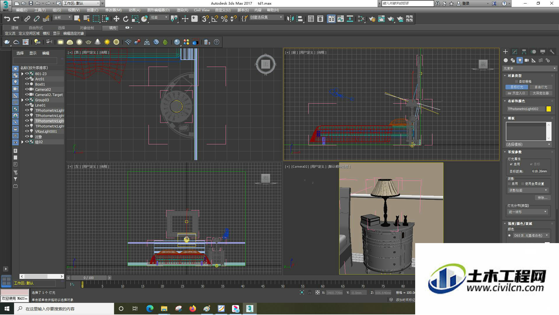559x315 pixels.
Task: Click the Mirror tool icon
Action: pos(290,19)
